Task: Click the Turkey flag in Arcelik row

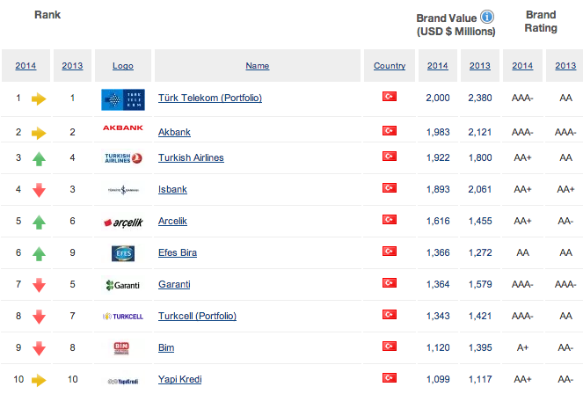Action: [x=390, y=219]
